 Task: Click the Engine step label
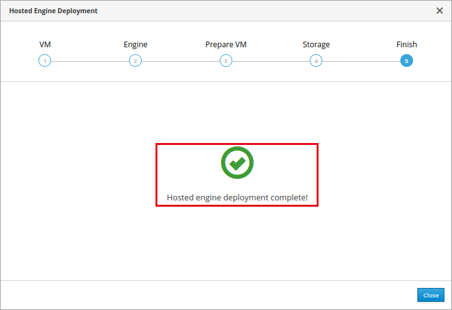[135, 45]
